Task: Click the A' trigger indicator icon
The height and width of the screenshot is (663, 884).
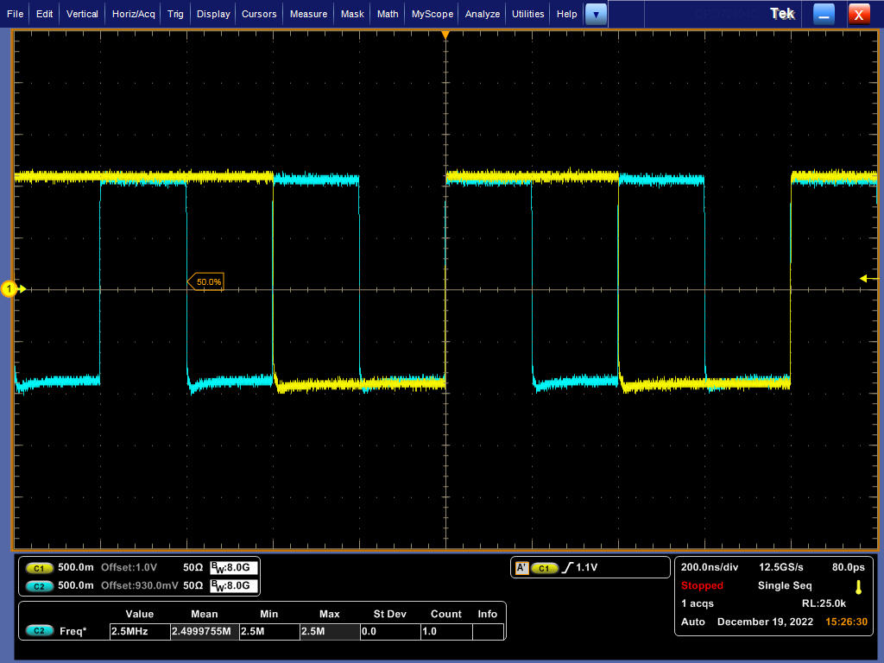Action: coord(521,567)
